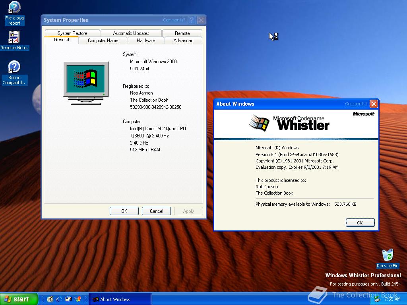Close the System Properties window

201,20
